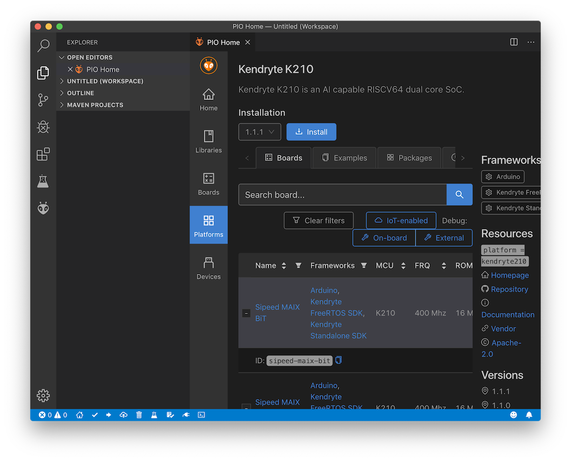571x461 pixels.
Task: Click the PlatformIO Build checkmark in status bar
Action: pyautogui.click(x=95, y=415)
